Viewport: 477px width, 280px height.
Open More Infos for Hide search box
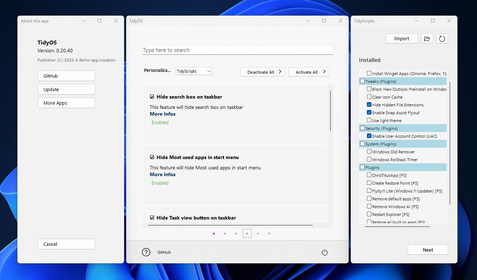click(x=162, y=114)
